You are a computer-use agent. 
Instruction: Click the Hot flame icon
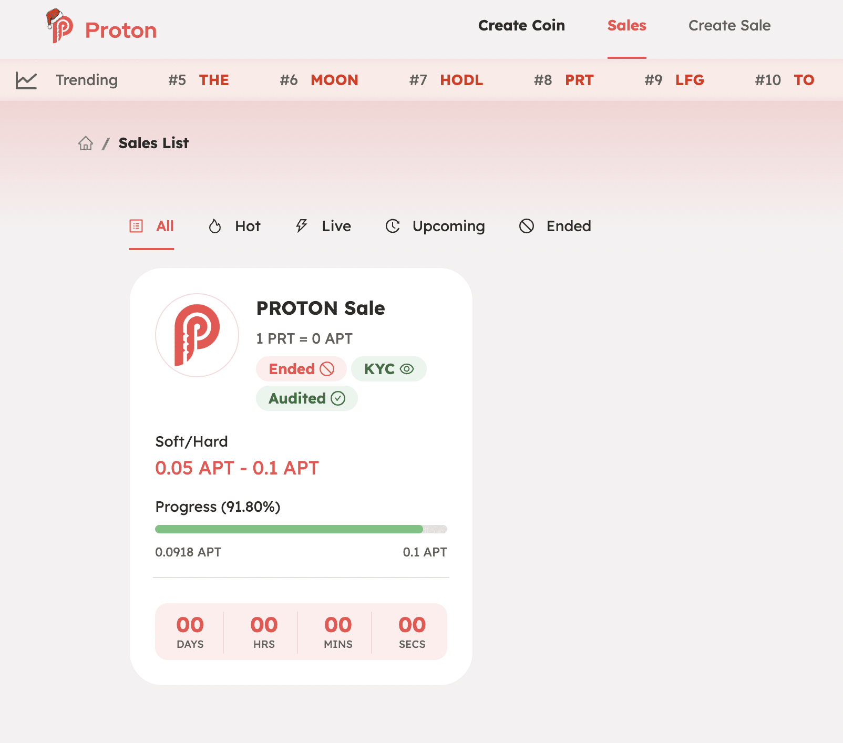tap(215, 226)
